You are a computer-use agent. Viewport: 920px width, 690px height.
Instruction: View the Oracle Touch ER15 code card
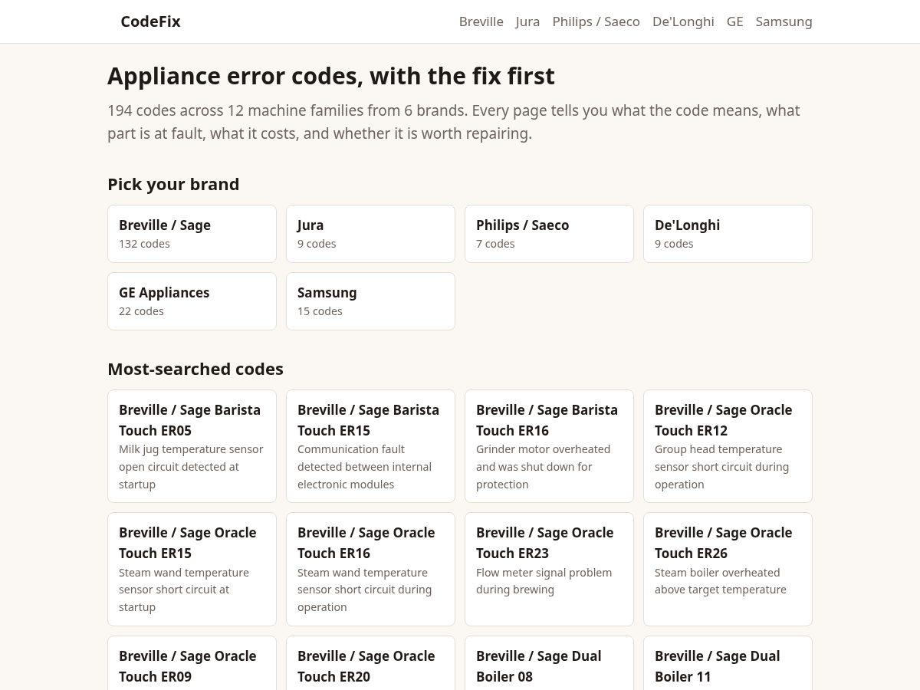pyautogui.click(x=192, y=569)
